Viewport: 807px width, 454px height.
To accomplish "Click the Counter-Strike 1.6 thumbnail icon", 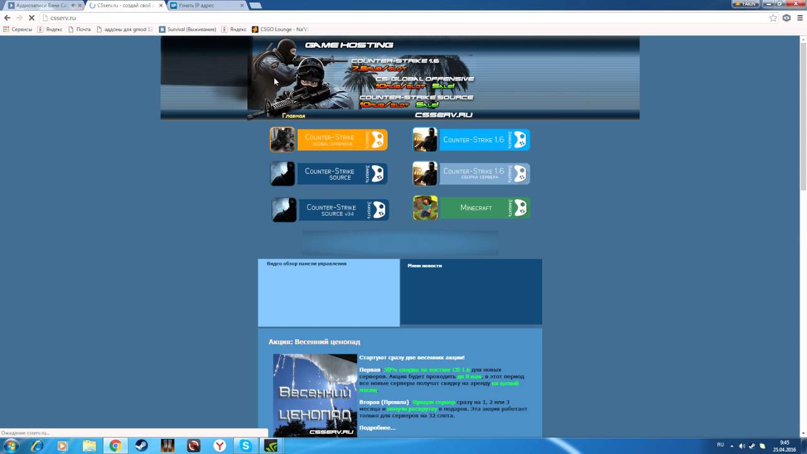I will [x=425, y=139].
